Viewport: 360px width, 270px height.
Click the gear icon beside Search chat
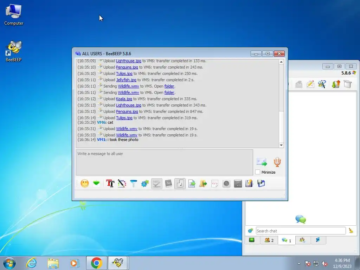250,231
